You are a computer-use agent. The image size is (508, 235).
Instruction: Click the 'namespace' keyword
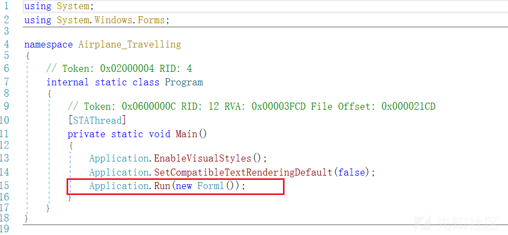pos(49,44)
